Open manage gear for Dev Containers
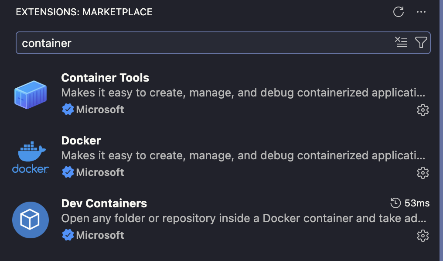The image size is (443, 261). pos(423,236)
